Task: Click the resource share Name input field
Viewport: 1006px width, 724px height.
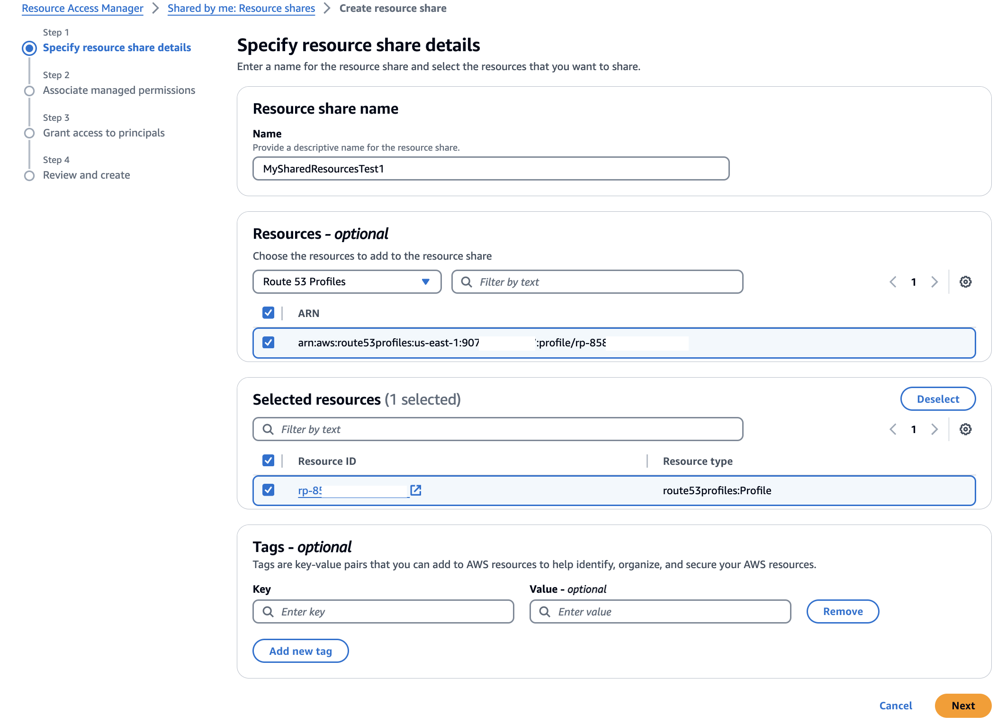Action: click(x=491, y=169)
